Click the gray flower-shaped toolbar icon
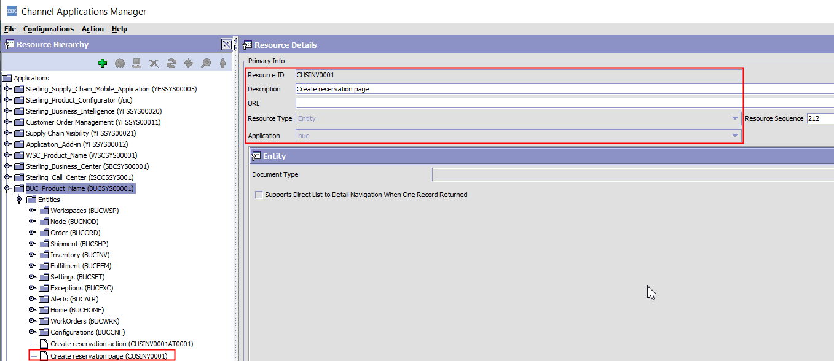The width and height of the screenshot is (834, 361). click(120, 63)
